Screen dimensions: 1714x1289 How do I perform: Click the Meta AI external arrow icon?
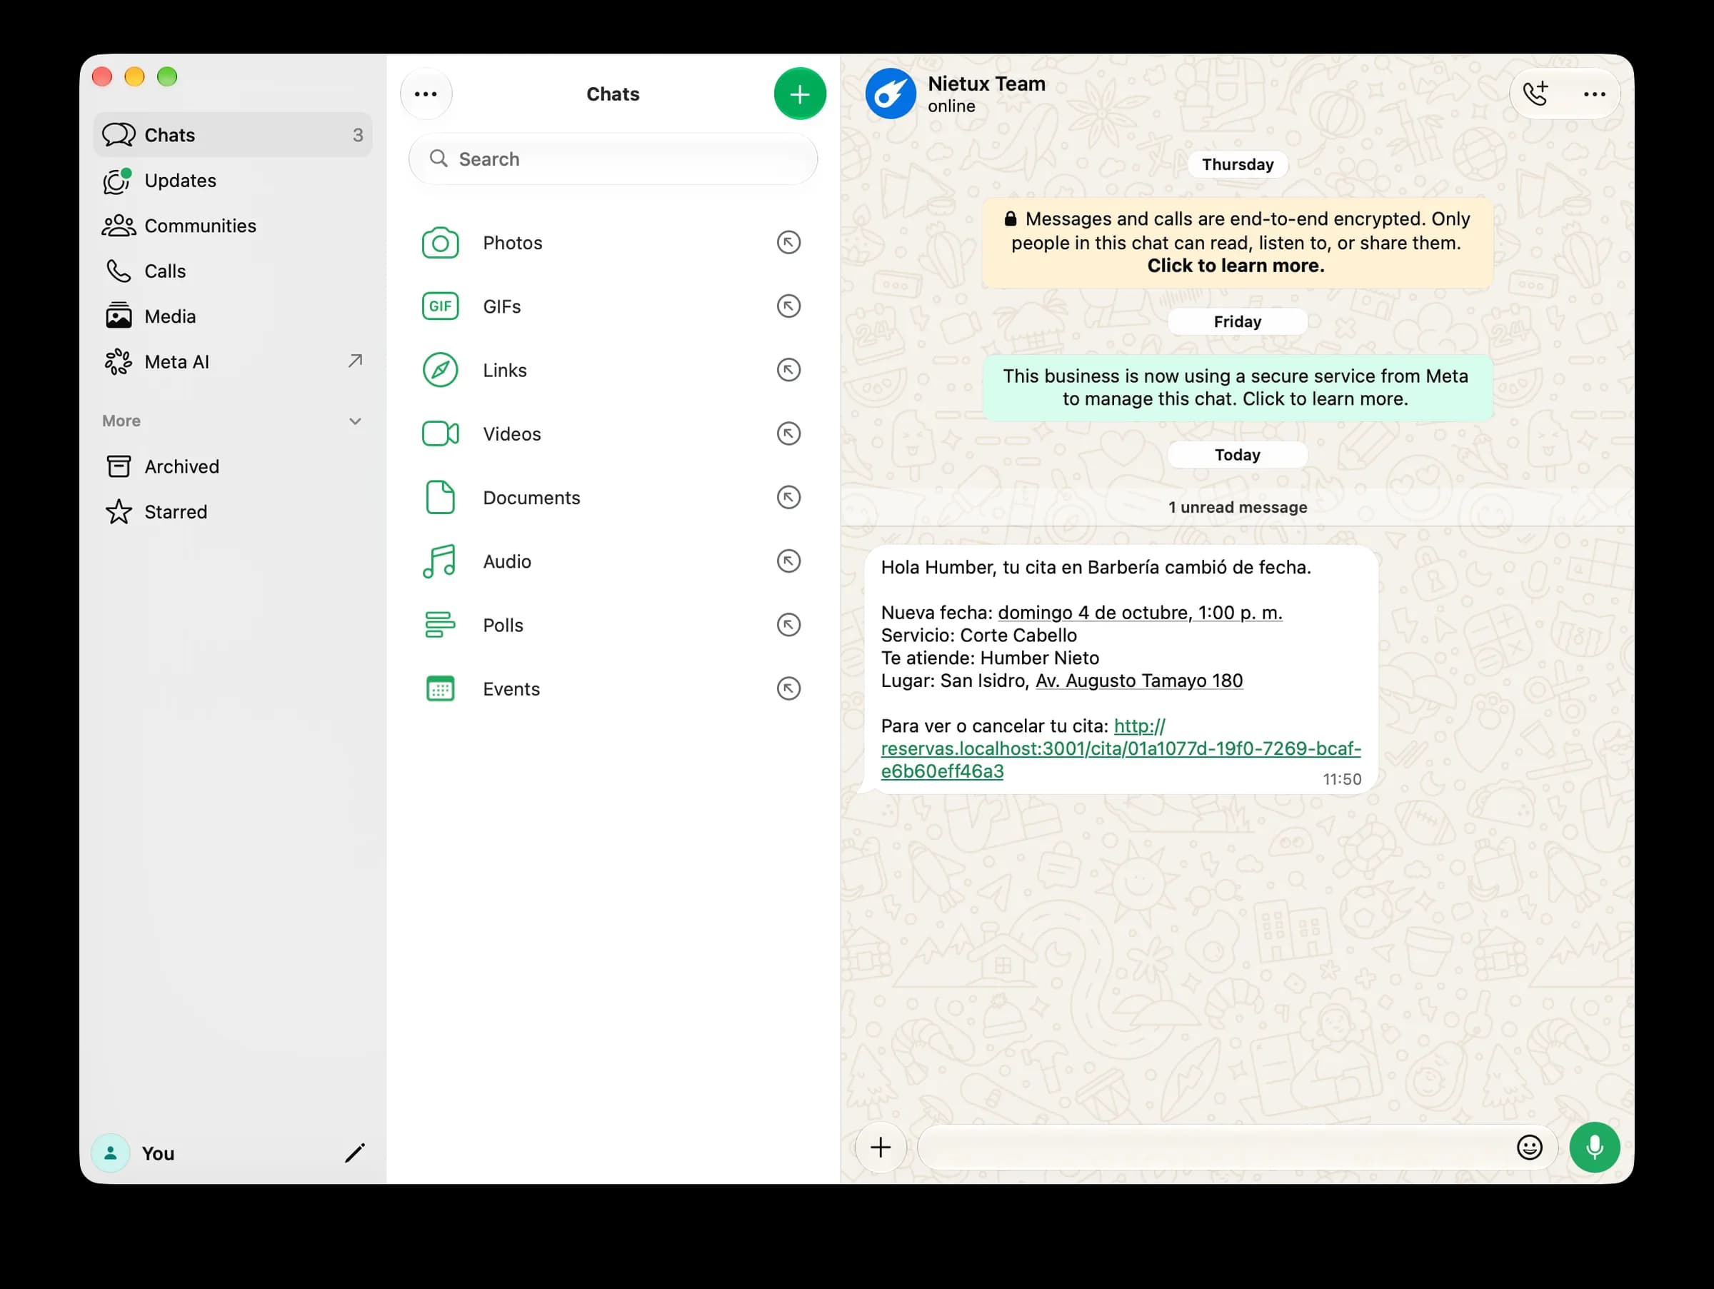tap(355, 361)
